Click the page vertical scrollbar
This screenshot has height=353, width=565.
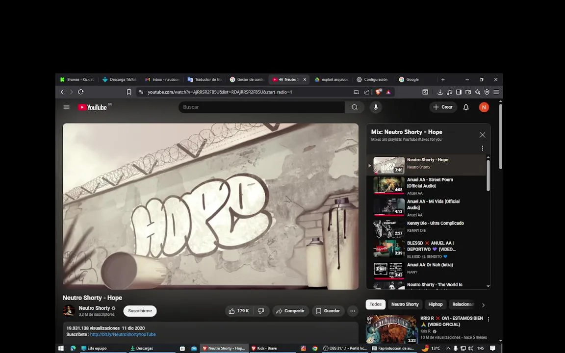[x=500, y=137]
